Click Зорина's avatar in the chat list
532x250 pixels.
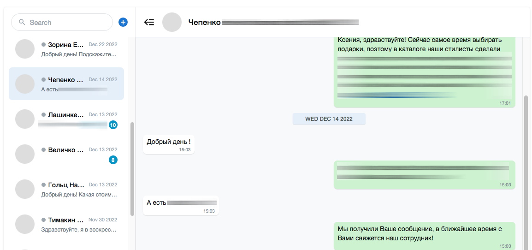click(25, 48)
